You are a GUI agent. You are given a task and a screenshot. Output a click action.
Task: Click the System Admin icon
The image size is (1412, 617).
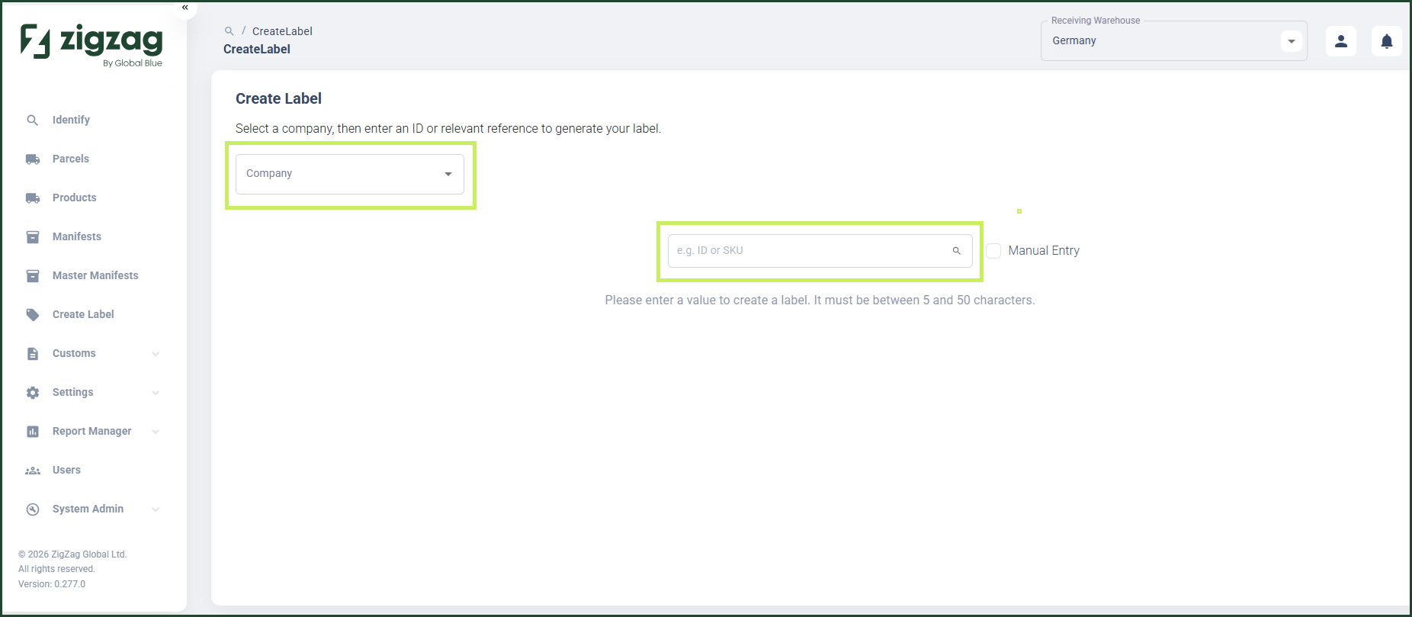(x=33, y=509)
